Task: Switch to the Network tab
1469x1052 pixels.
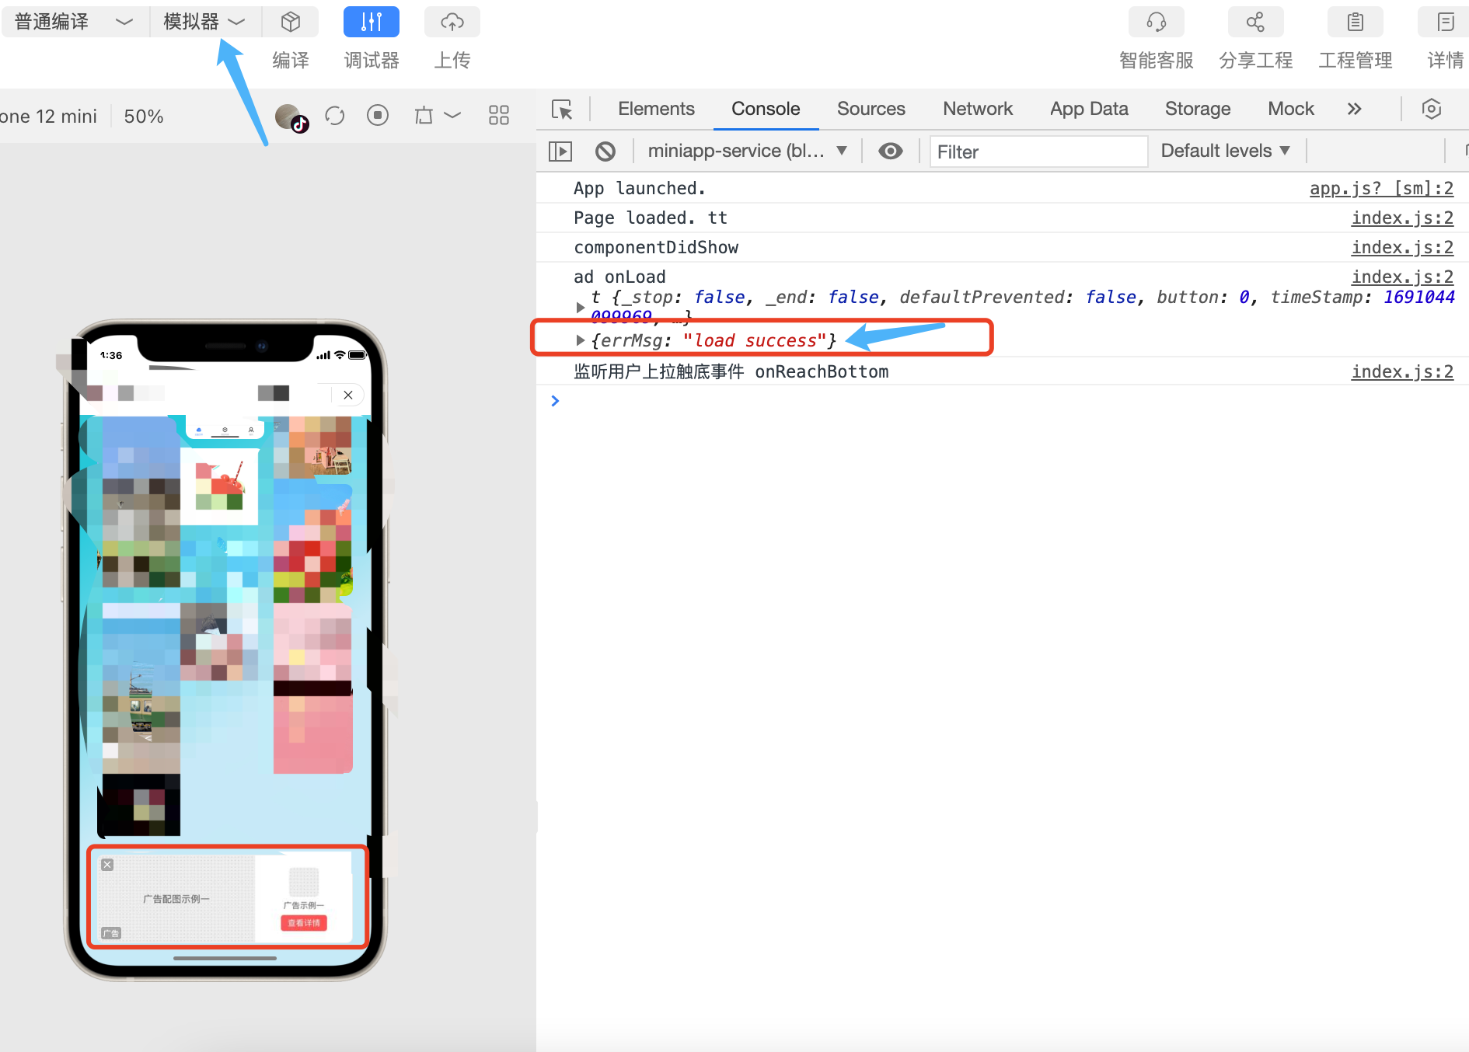Action: coord(977,109)
